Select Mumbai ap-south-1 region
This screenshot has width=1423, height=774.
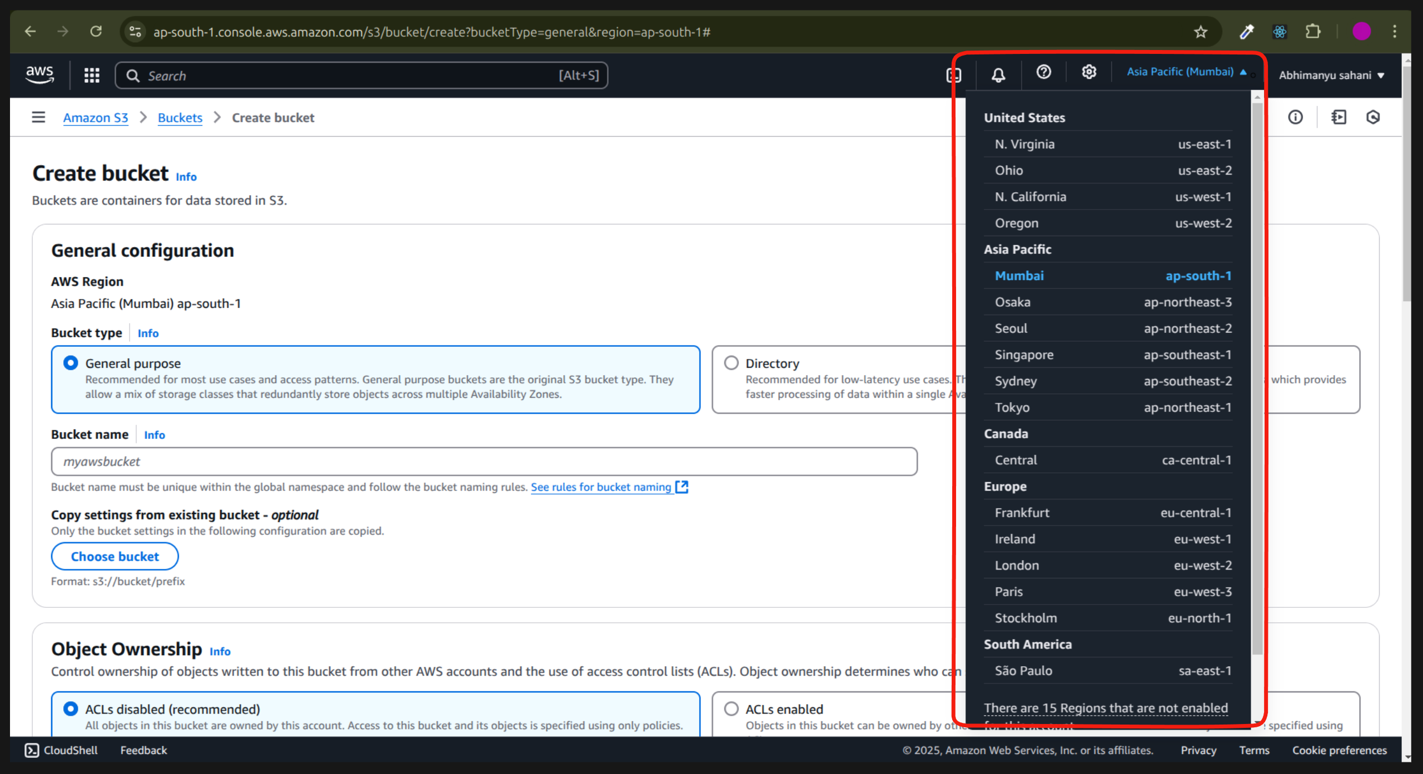click(1108, 276)
